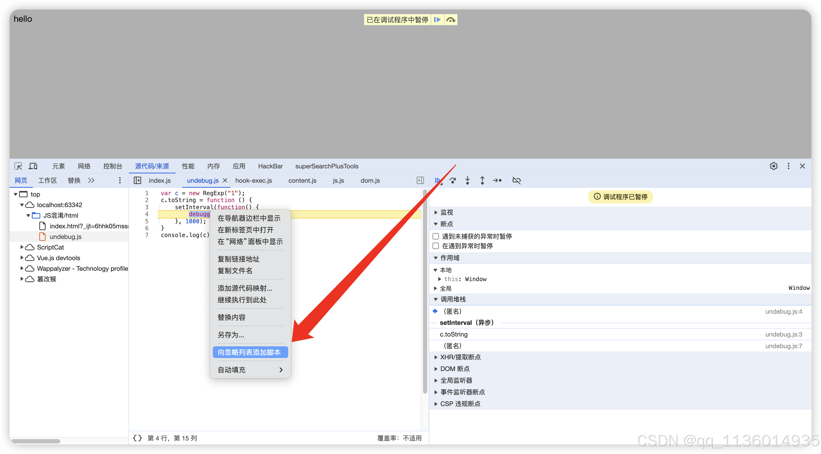The image size is (821, 454).
Task: Click the step out of function icon
Action: [x=482, y=181]
